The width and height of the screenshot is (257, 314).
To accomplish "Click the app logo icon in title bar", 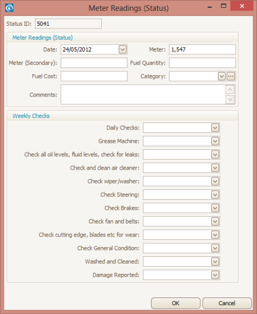I will (x=9, y=8).
